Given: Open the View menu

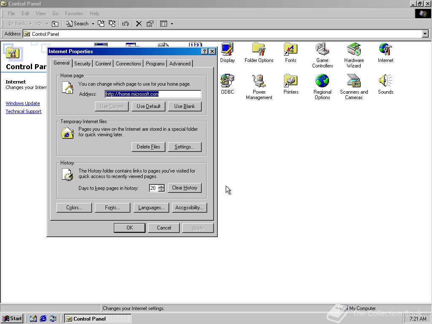Looking at the screenshot, I should click(x=41, y=13).
